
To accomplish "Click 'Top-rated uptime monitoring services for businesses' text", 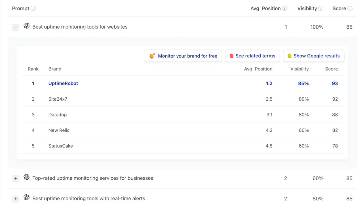I will tap(93, 178).
